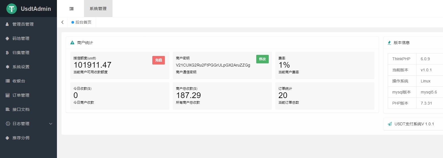The image size is (443, 158).
Task: Open the 系统管理 top menu tab
Action: pos(98,9)
